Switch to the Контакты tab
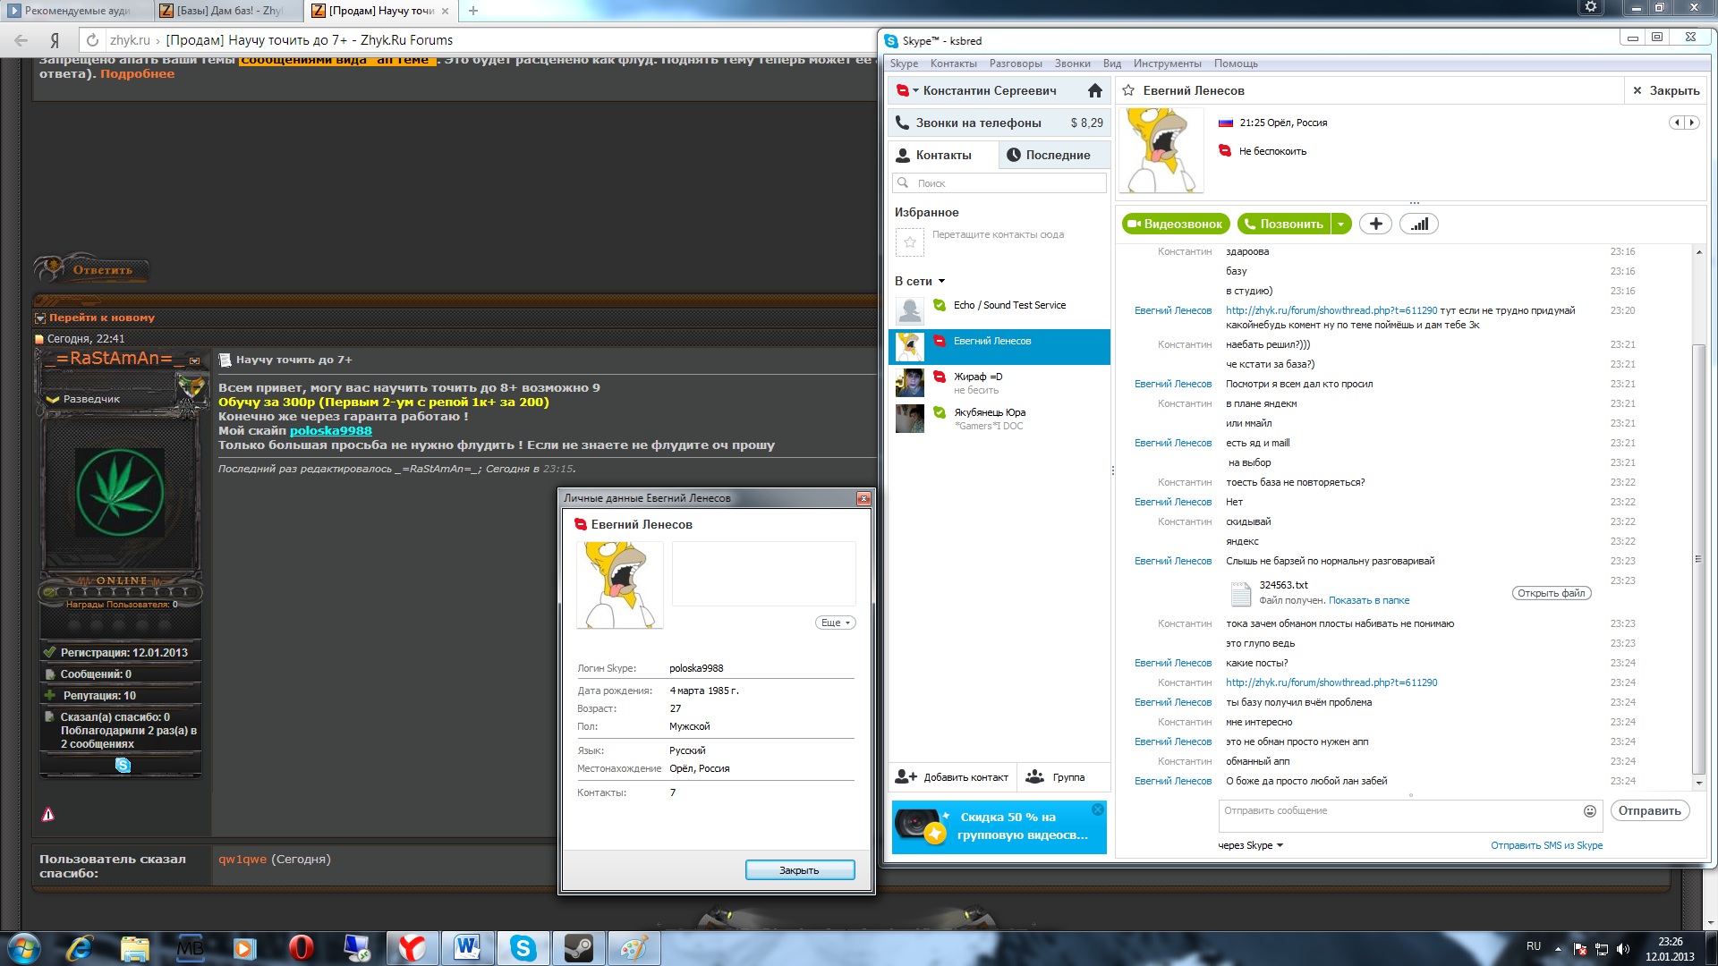Screen dimensions: 1718x966 pos(943,155)
